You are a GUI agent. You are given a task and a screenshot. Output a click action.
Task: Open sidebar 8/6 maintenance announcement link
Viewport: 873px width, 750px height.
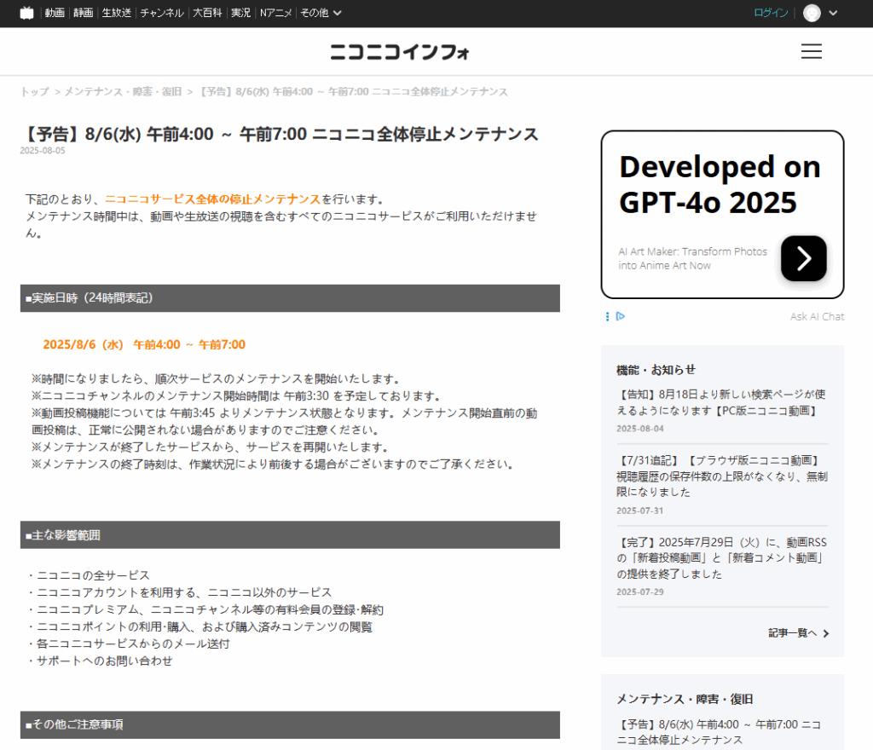[x=719, y=732]
